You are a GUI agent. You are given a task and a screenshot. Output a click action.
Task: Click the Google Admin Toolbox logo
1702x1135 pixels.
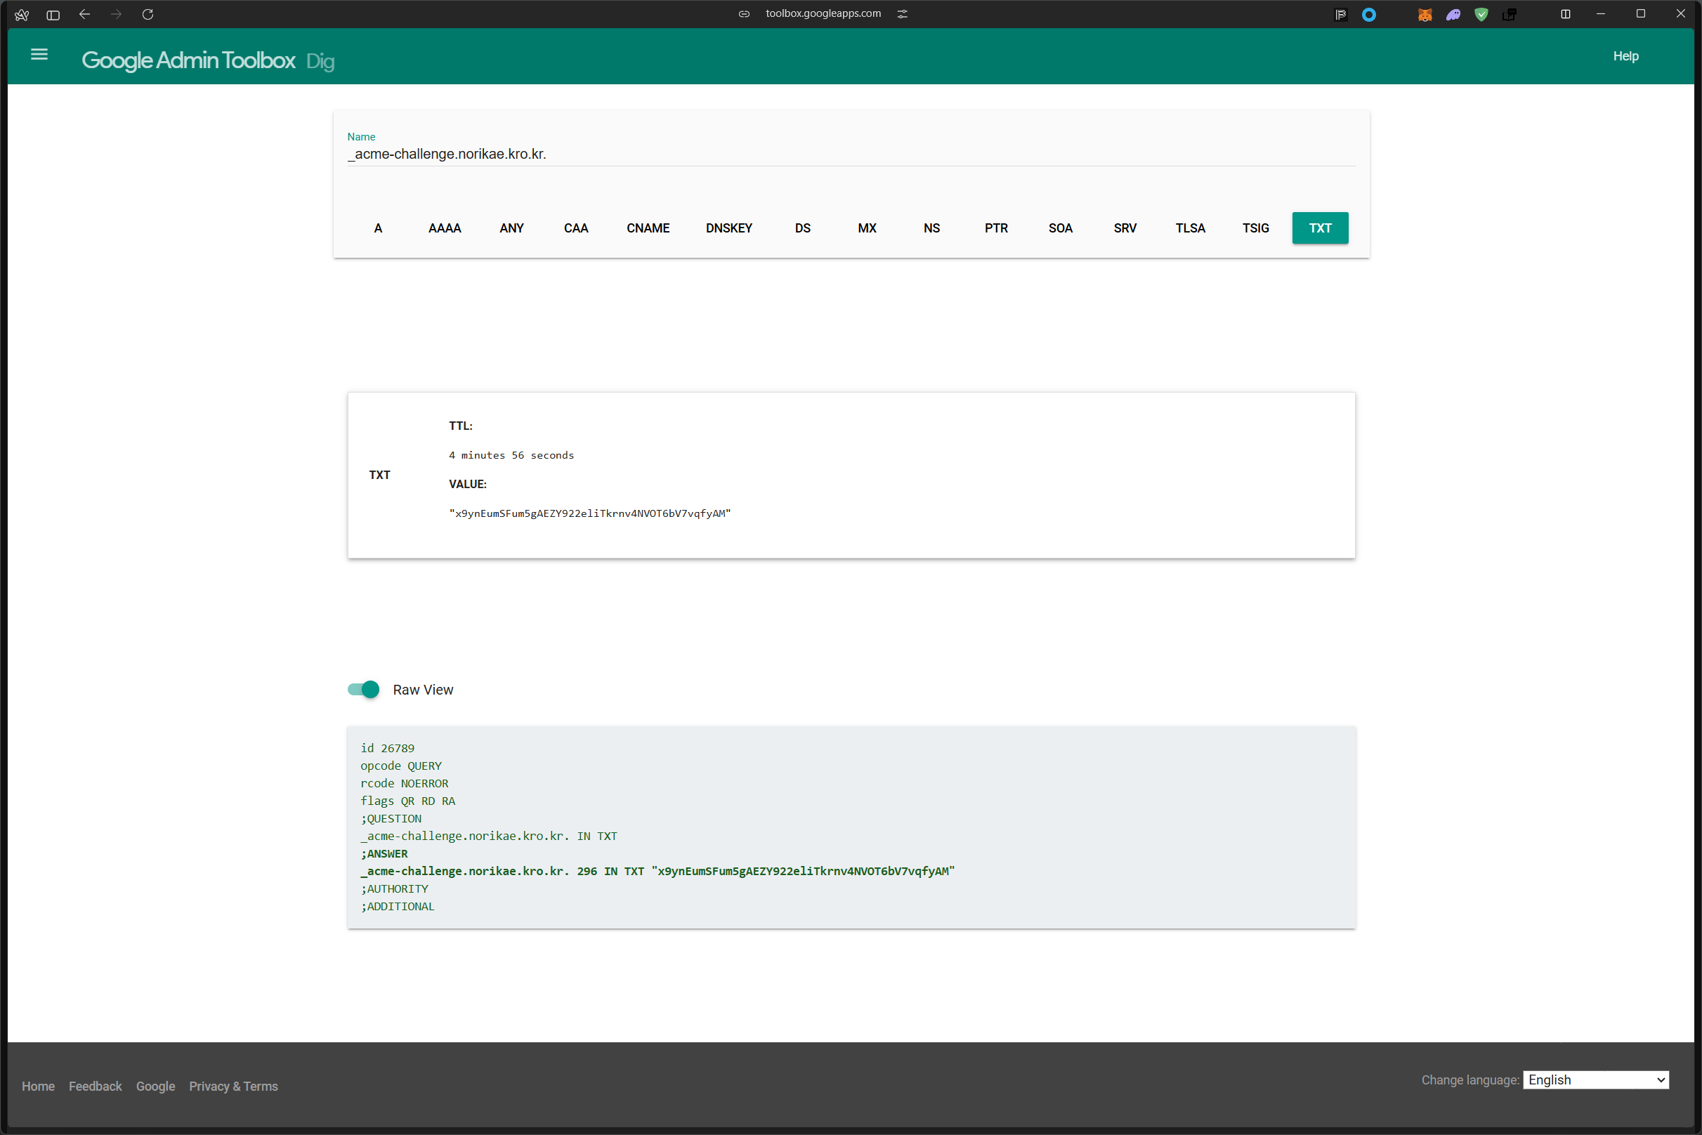tap(188, 60)
